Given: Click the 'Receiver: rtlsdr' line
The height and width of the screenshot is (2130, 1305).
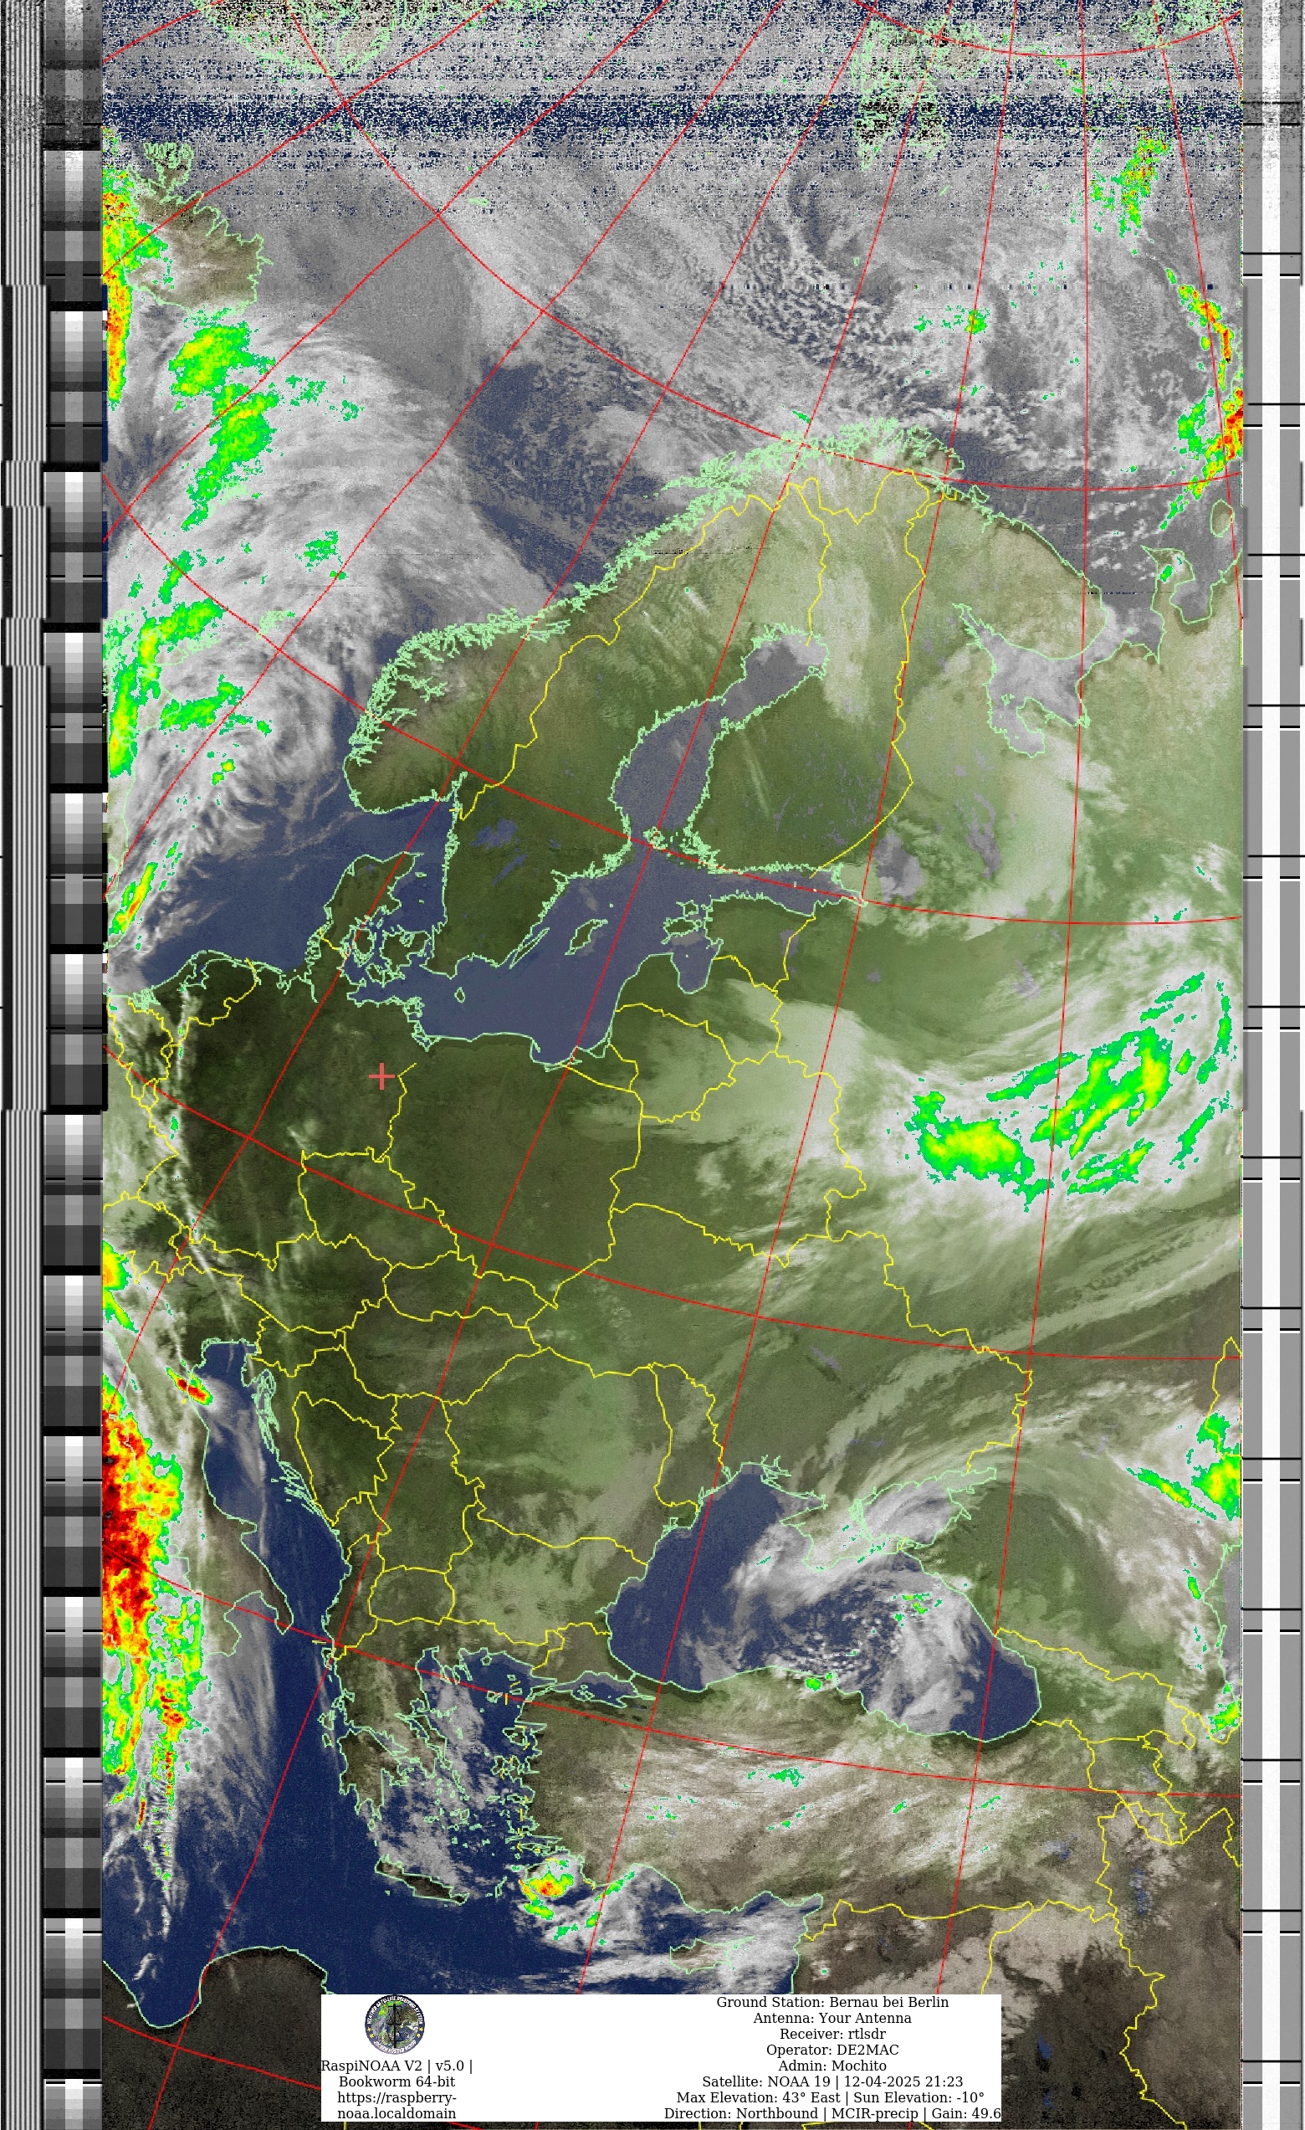Looking at the screenshot, I should point(832,2034).
